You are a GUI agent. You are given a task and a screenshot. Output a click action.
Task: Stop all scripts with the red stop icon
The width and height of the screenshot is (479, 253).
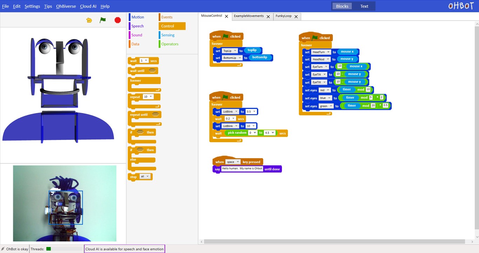(117, 20)
